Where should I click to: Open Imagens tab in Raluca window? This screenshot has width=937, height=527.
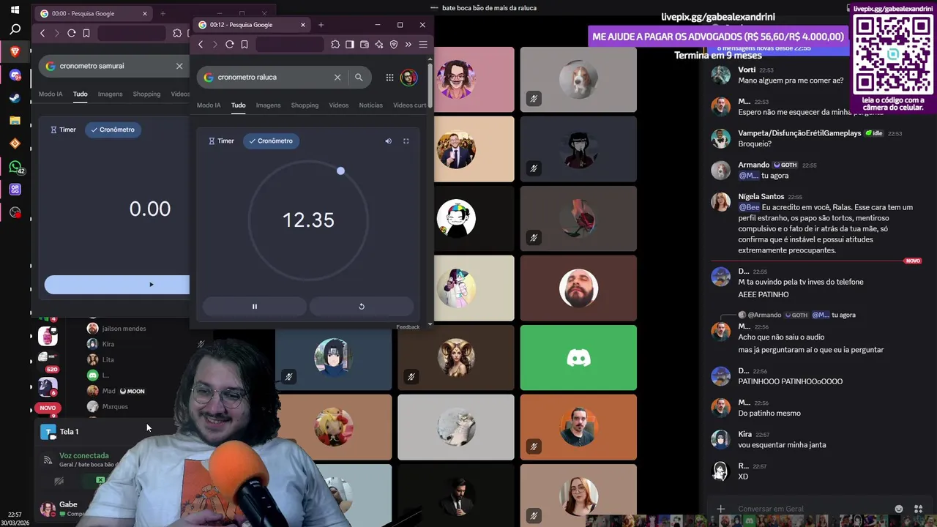tap(268, 105)
